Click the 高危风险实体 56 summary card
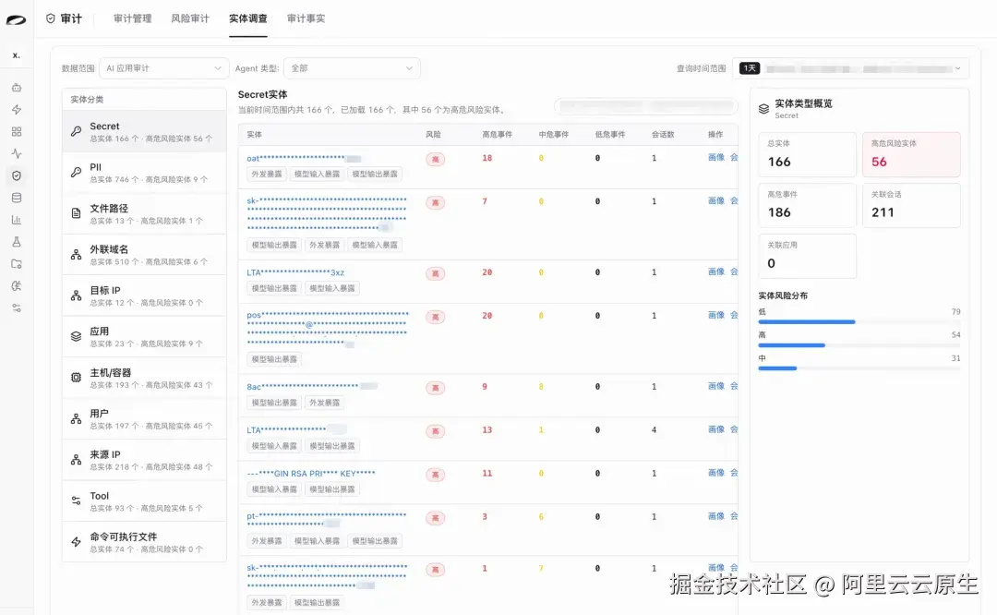The height and width of the screenshot is (615, 997). pyautogui.click(x=911, y=154)
